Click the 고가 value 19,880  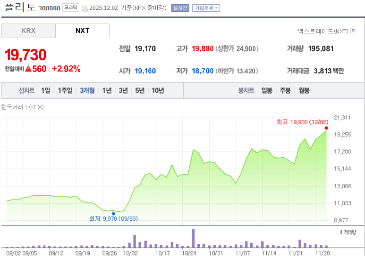pyautogui.click(x=203, y=48)
